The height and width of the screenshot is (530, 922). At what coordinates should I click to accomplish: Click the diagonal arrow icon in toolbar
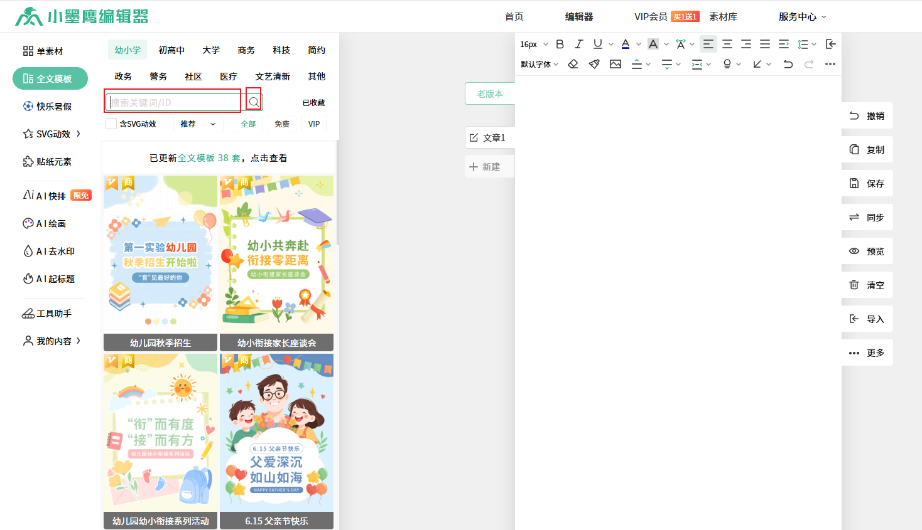[x=757, y=64]
